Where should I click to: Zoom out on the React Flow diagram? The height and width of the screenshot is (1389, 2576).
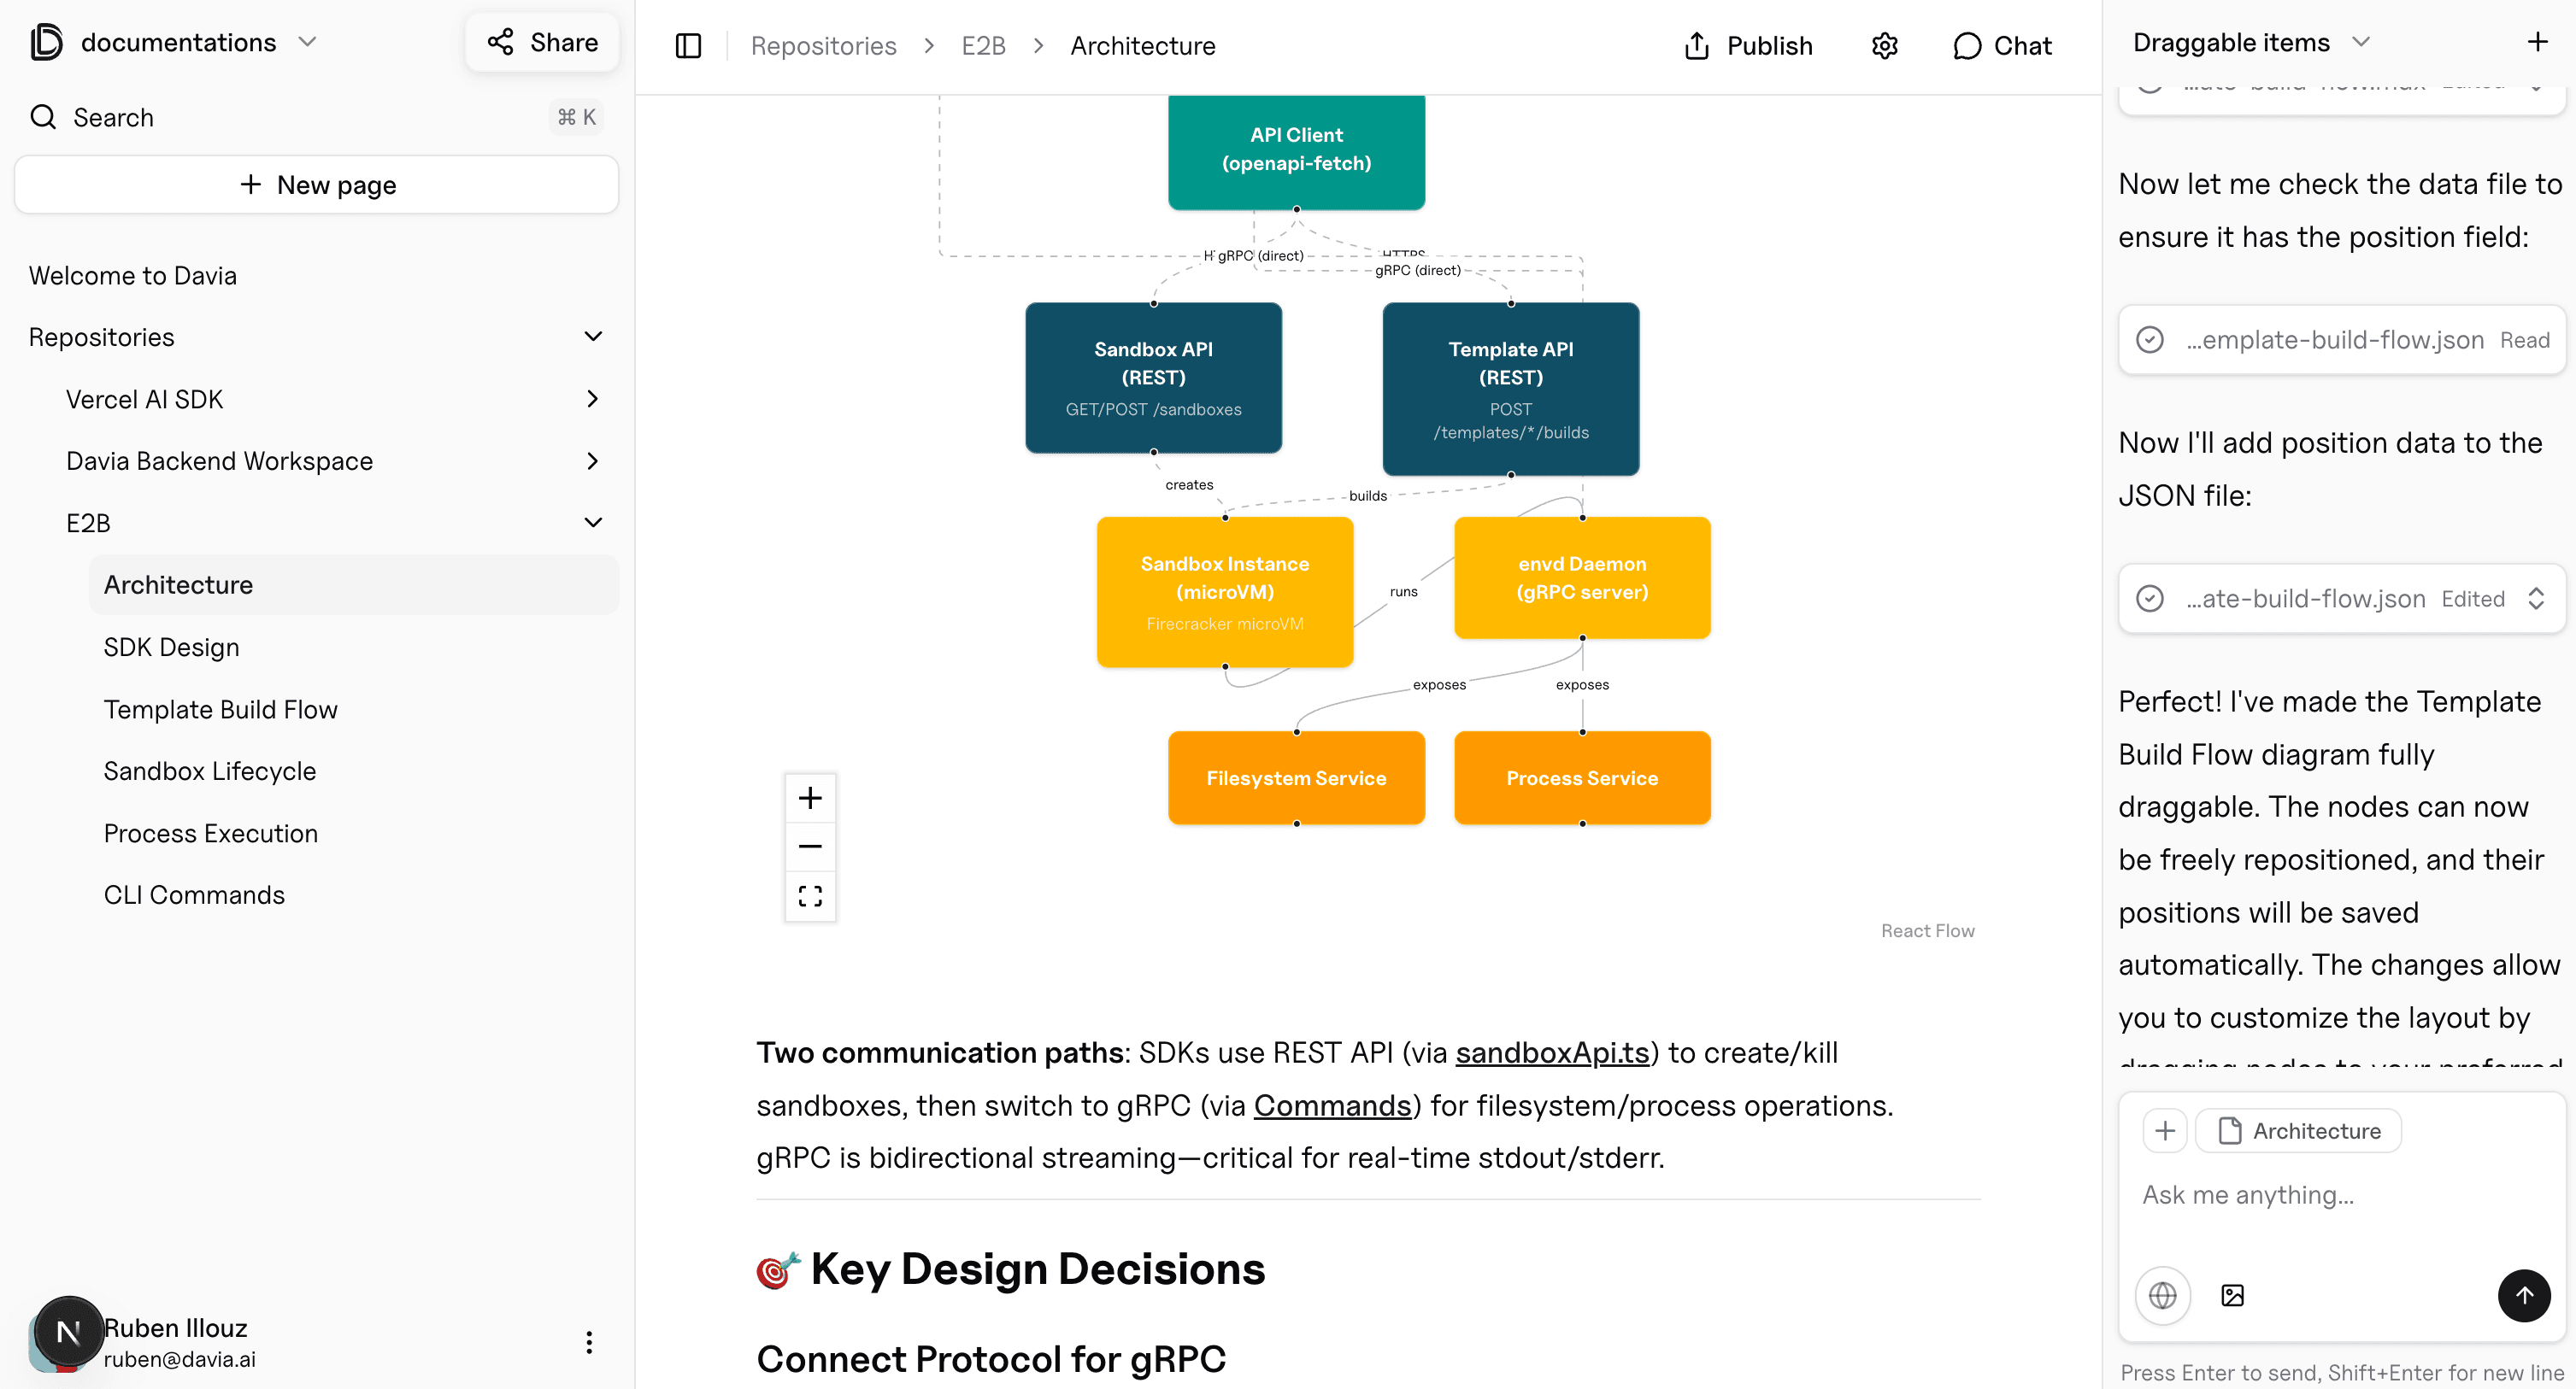coord(810,846)
